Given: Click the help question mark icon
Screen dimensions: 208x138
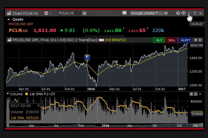Looking at the screenshot, I should pyautogui.click(x=178, y=13).
